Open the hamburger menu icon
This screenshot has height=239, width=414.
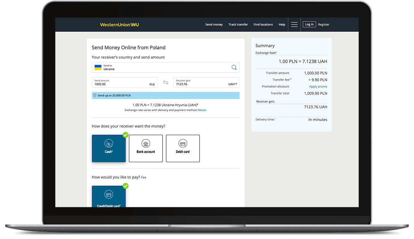(294, 25)
